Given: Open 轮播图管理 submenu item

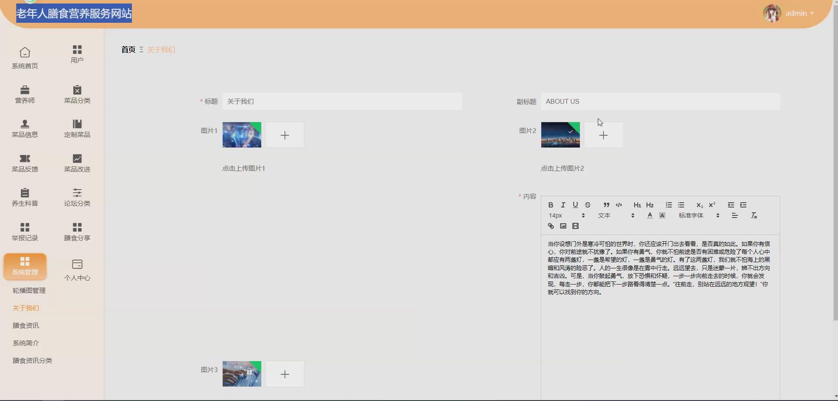Looking at the screenshot, I should coord(29,291).
